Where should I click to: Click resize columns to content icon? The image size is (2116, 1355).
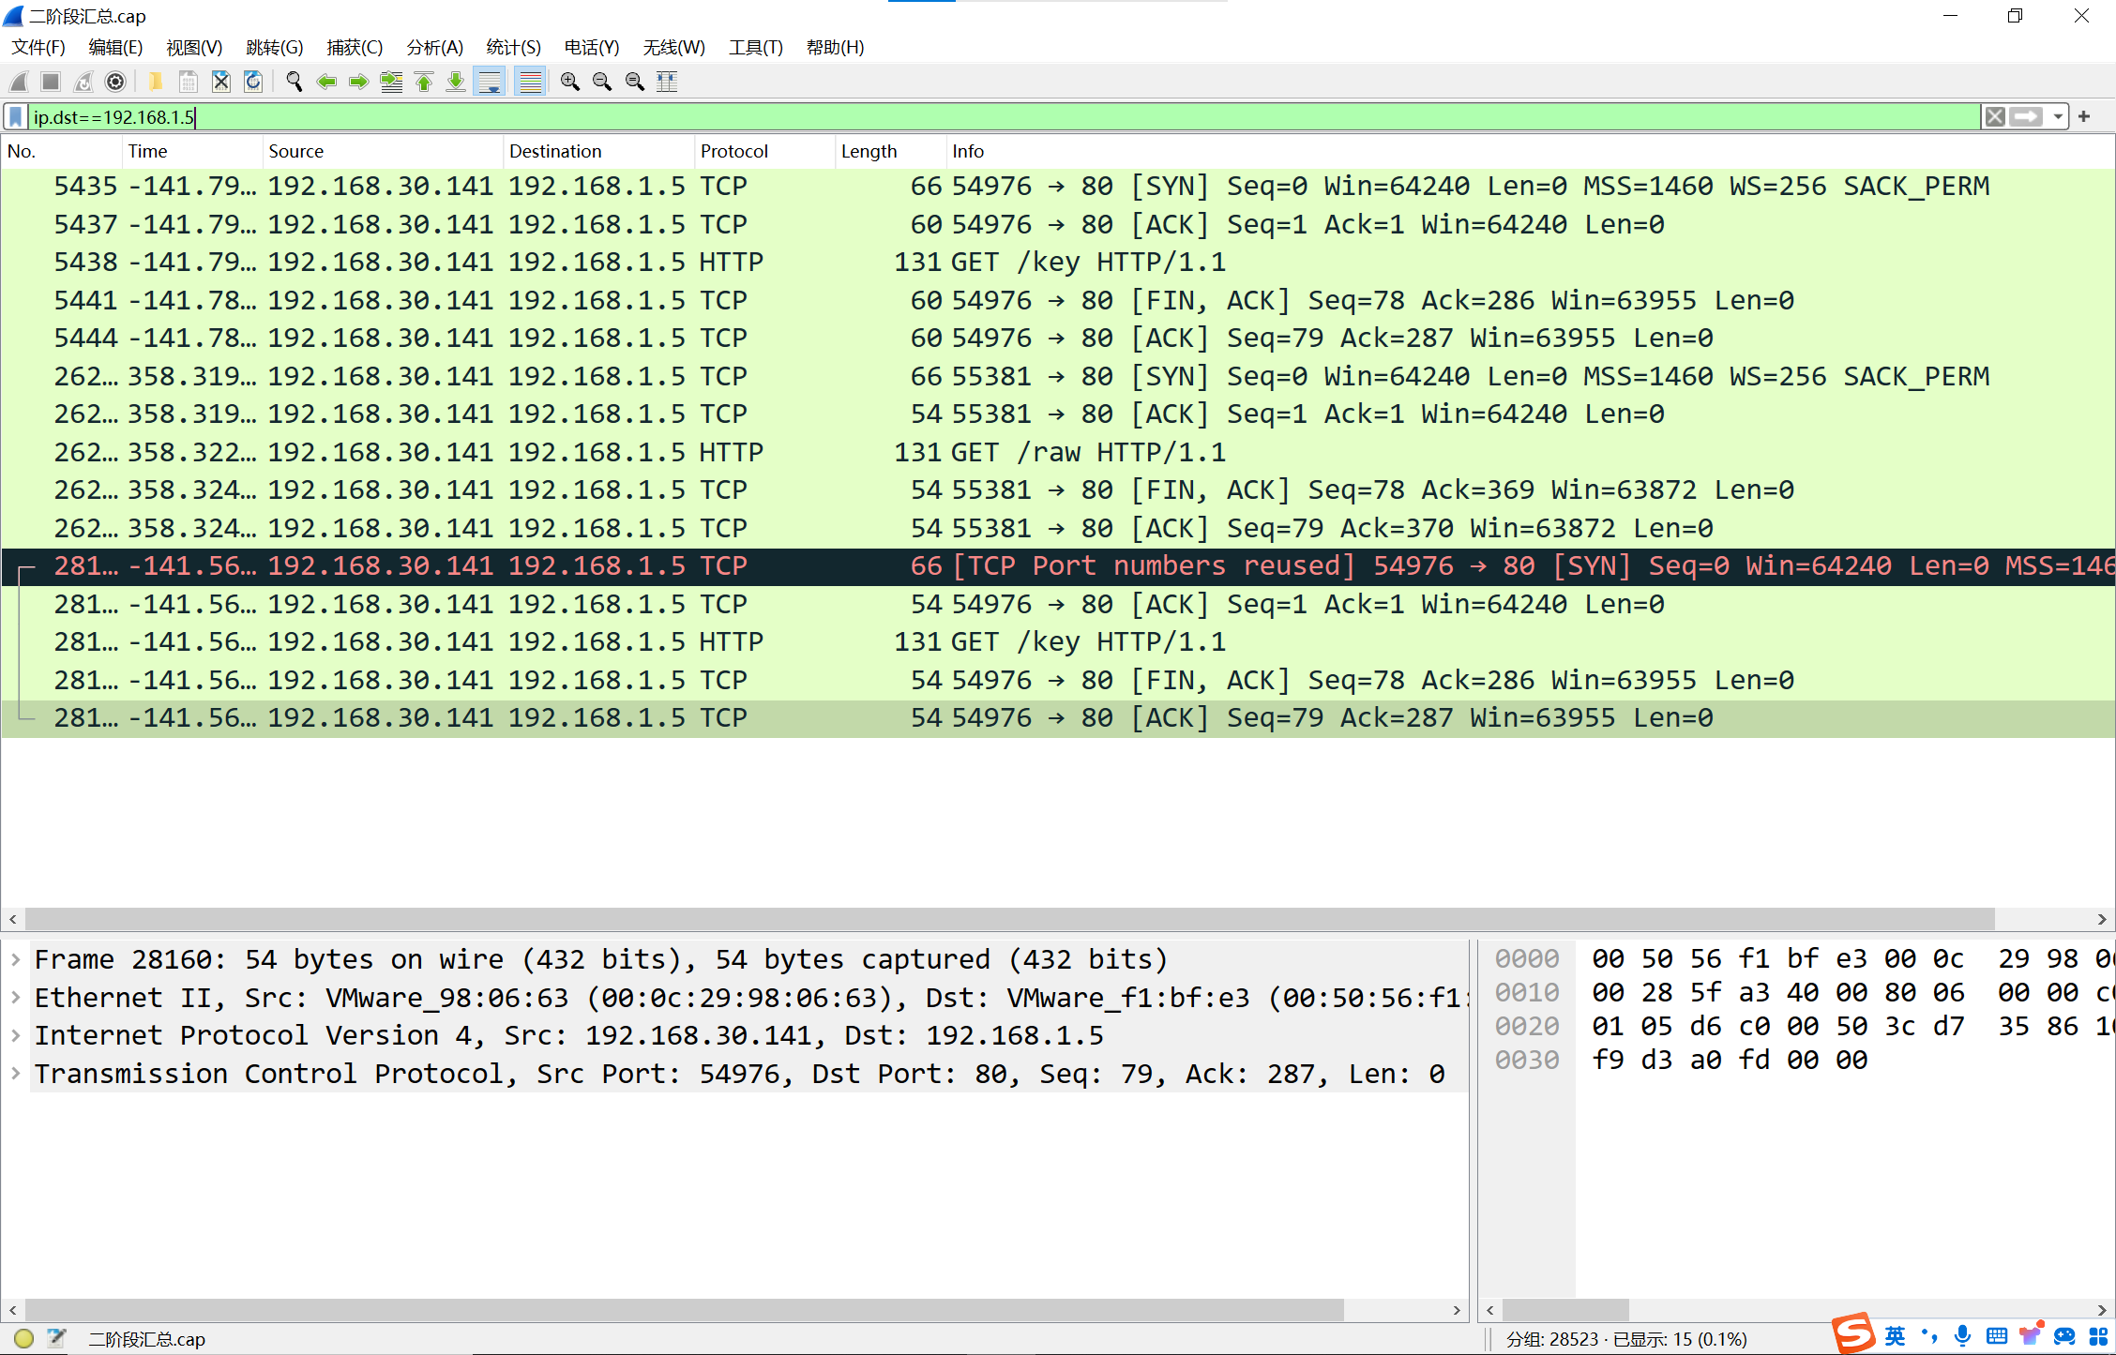coord(667,83)
